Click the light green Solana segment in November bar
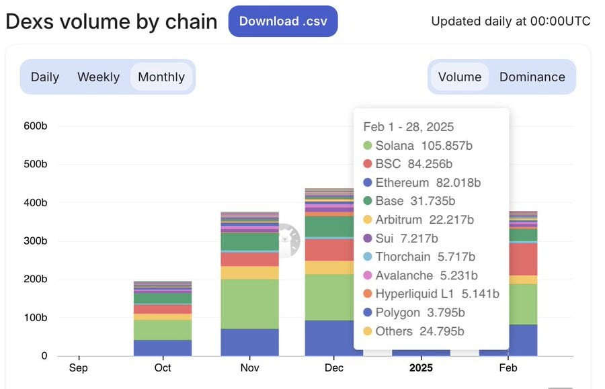 pos(249,304)
